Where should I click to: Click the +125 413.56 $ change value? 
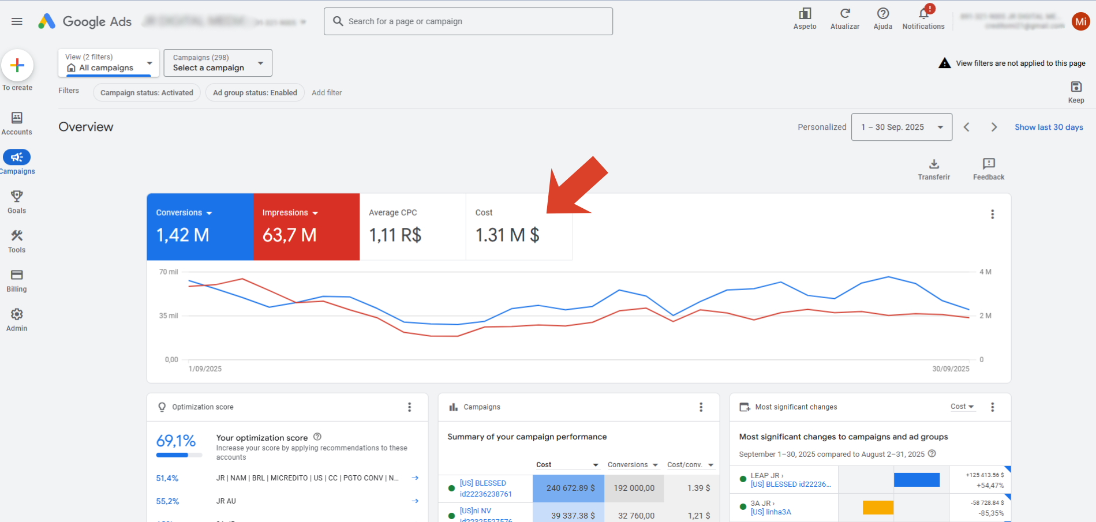985,475
